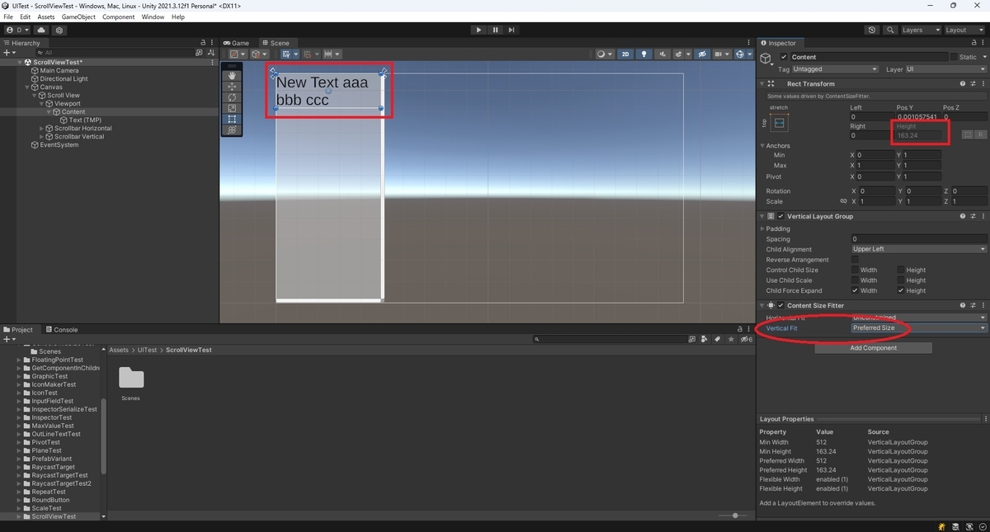Open the Child Alignment dropdown
990x532 pixels.
[917, 249]
